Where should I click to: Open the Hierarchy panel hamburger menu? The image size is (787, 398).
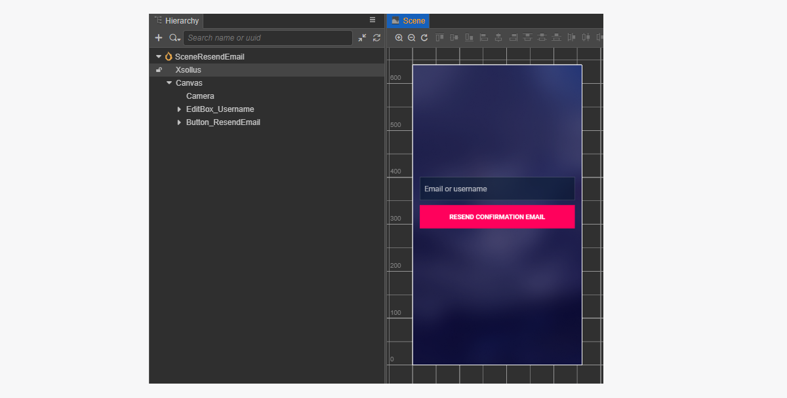[373, 20]
